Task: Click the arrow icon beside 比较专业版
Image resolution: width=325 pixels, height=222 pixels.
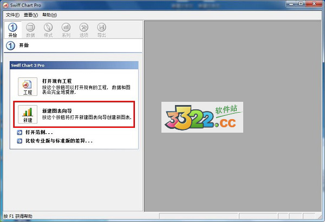Action: [x=19, y=141]
